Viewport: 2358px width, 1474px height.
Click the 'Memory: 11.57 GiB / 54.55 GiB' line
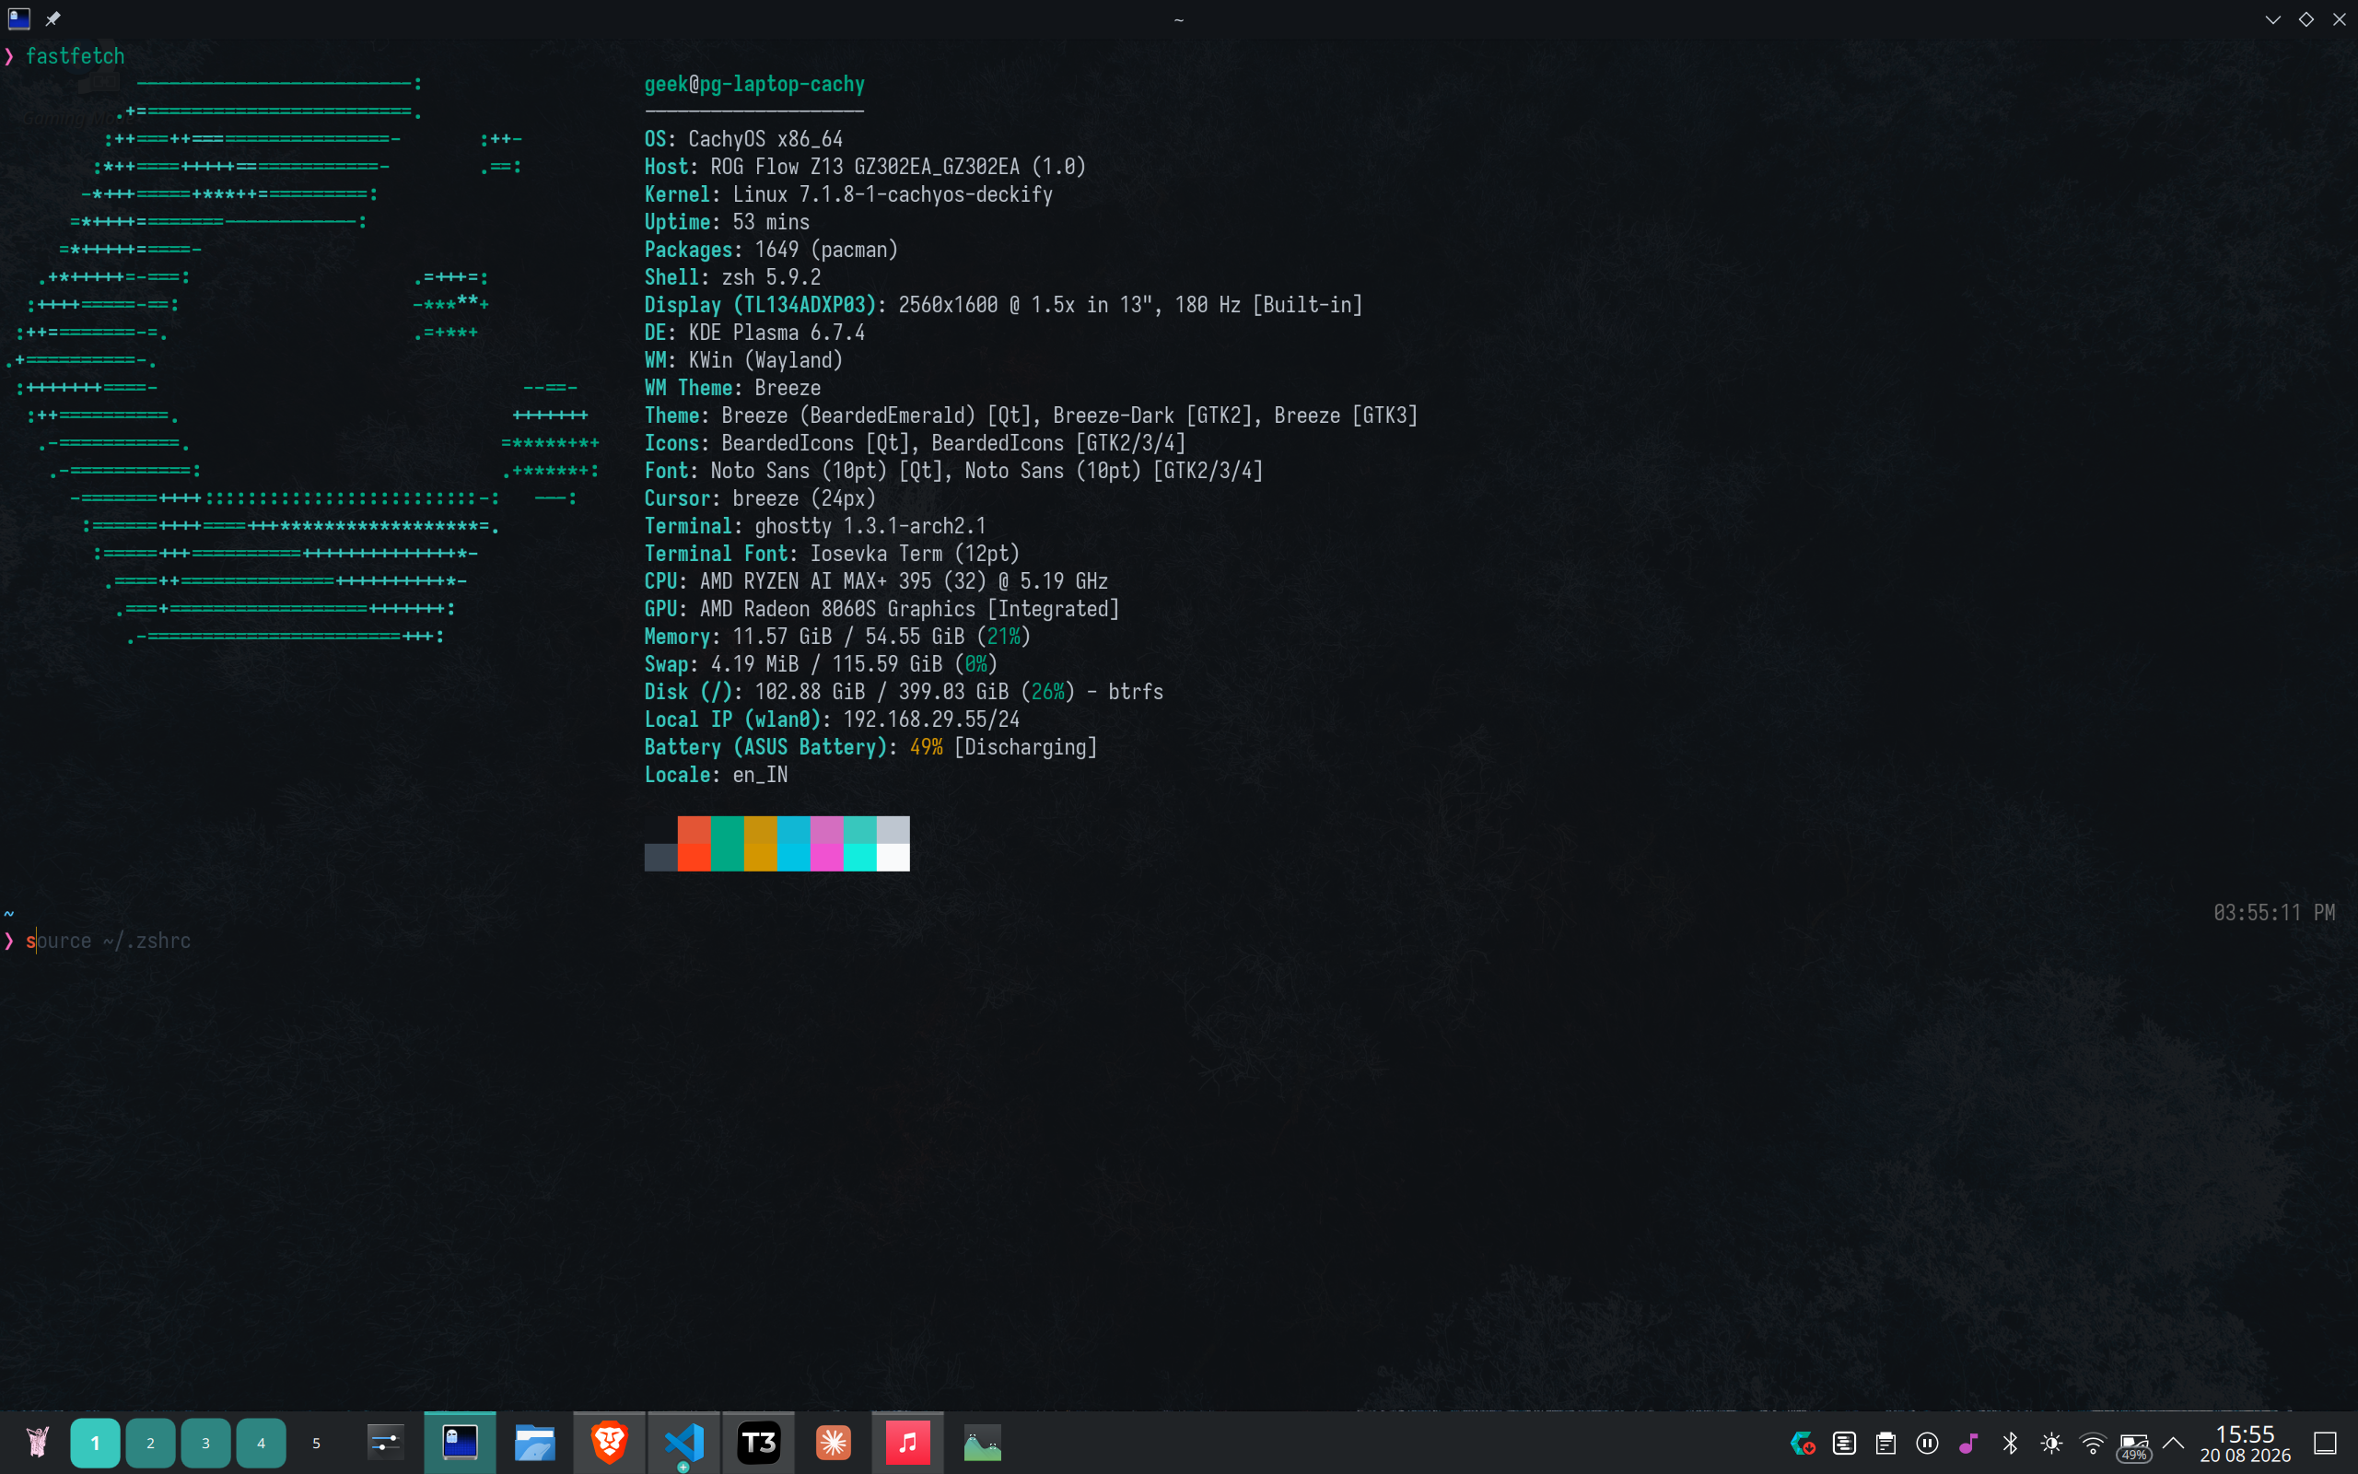click(838, 637)
